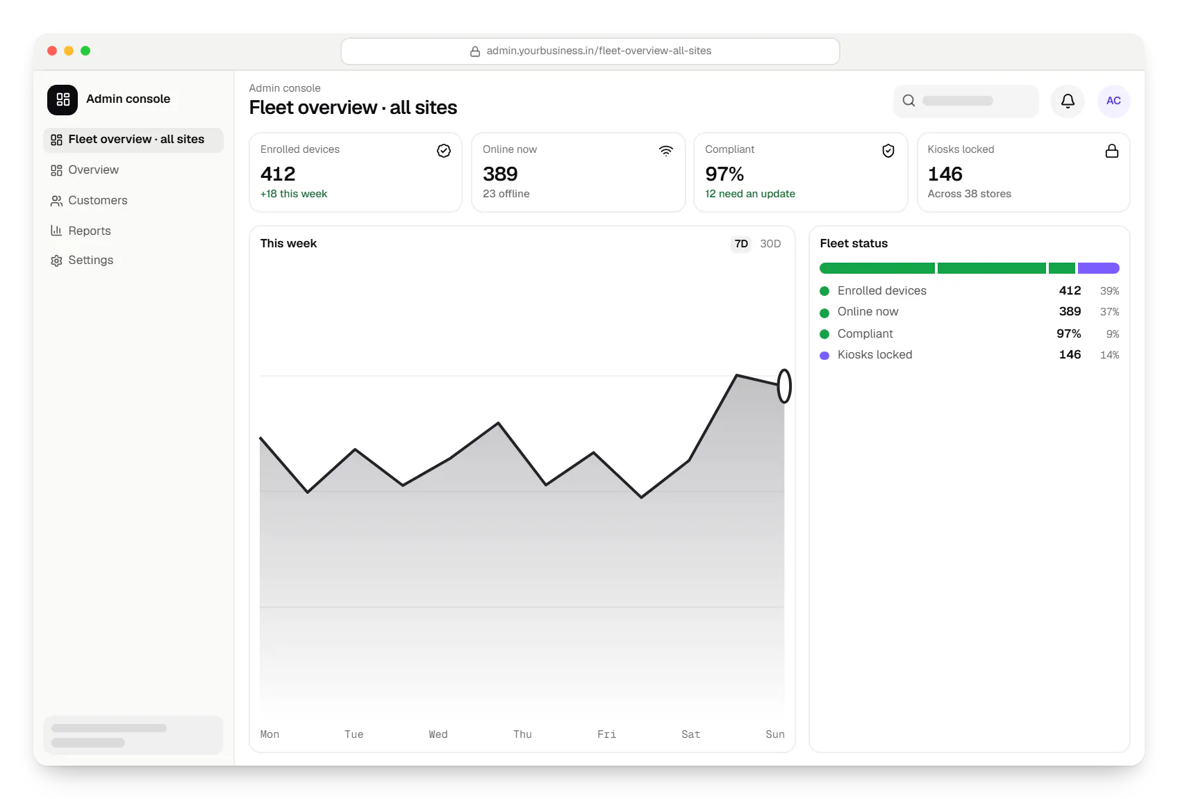Click the '39%' value for Enrolled devices
Screen dimensions: 1178x799
point(1109,291)
